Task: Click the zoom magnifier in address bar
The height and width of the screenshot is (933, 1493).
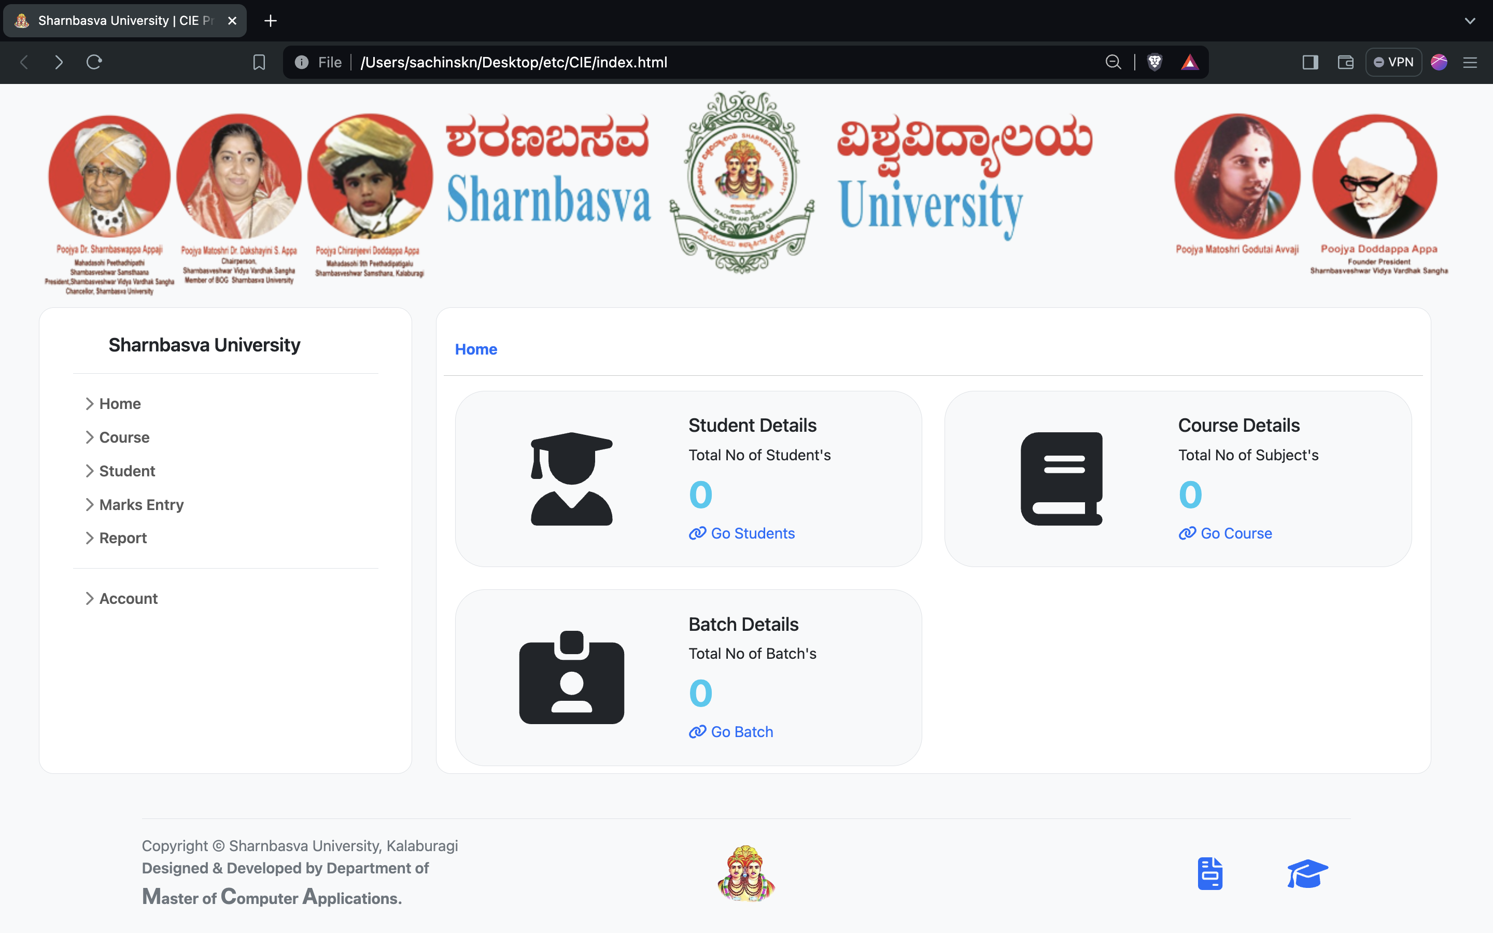Action: (1113, 62)
